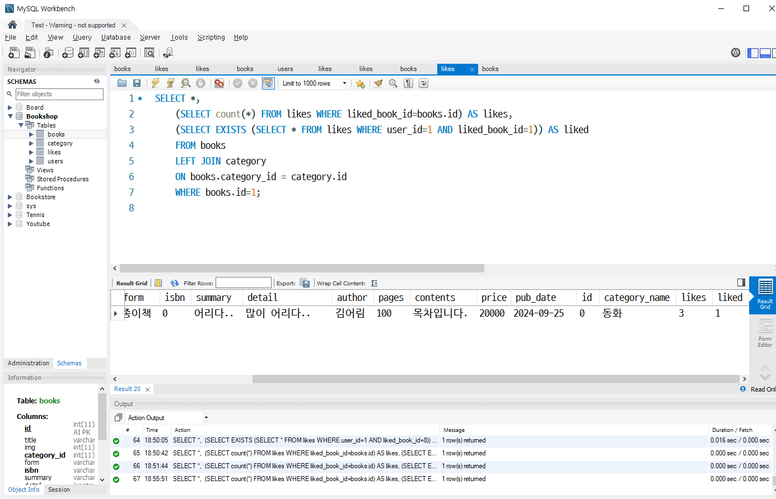Create a new schema icon

[x=68, y=53]
